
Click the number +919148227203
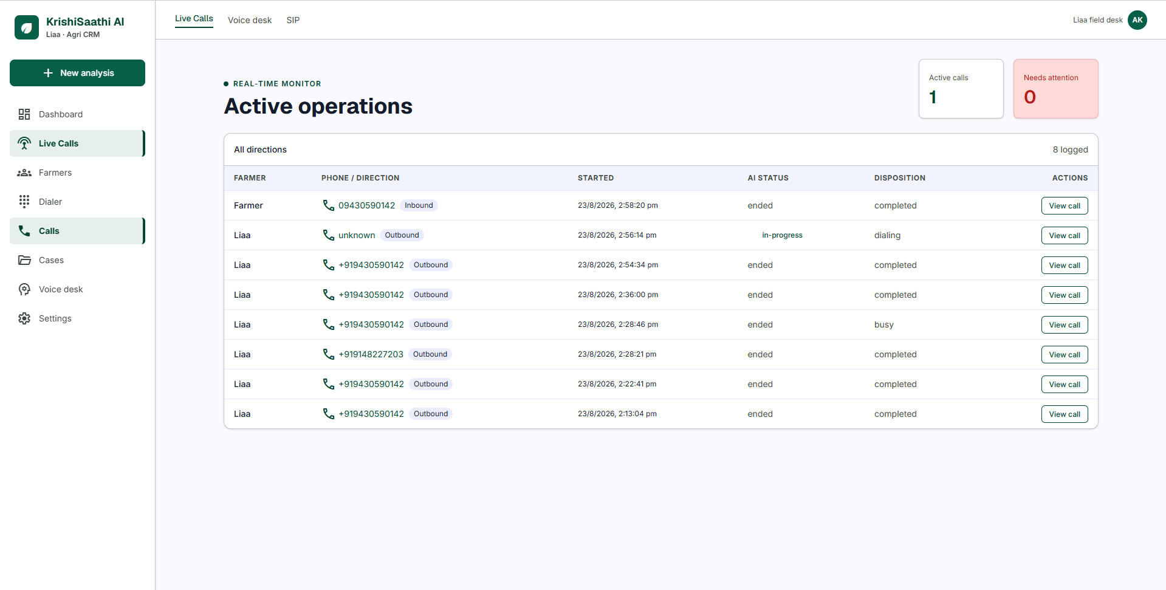[x=371, y=354]
